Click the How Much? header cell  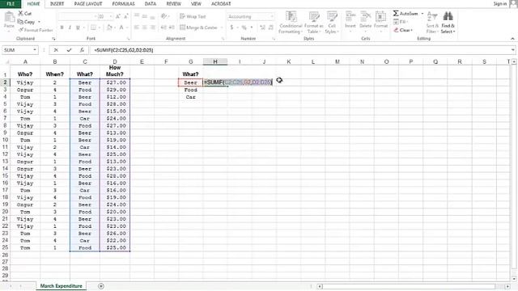coord(115,71)
